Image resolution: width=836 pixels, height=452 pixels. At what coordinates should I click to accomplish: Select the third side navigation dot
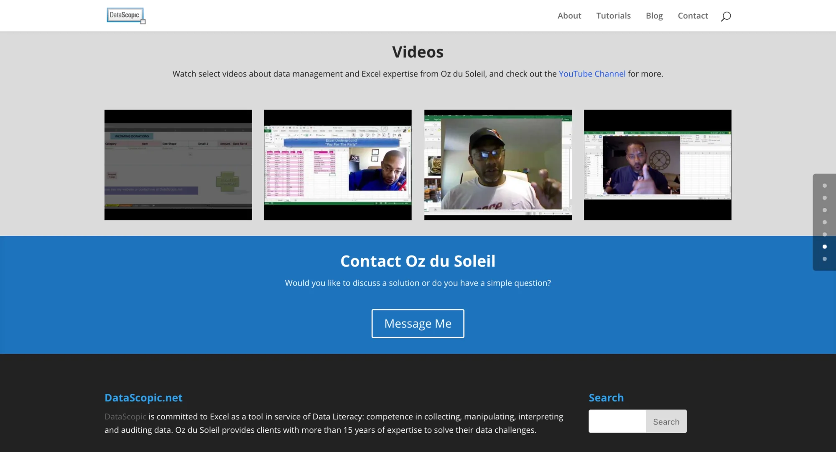[x=824, y=210]
